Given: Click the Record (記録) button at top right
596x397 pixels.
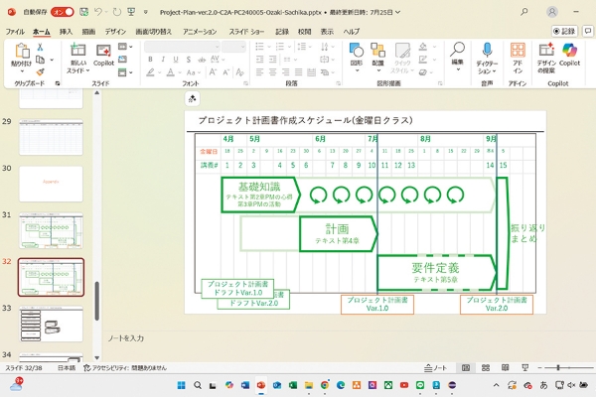Looking at the screenshot, I should (x=565, y=31).
